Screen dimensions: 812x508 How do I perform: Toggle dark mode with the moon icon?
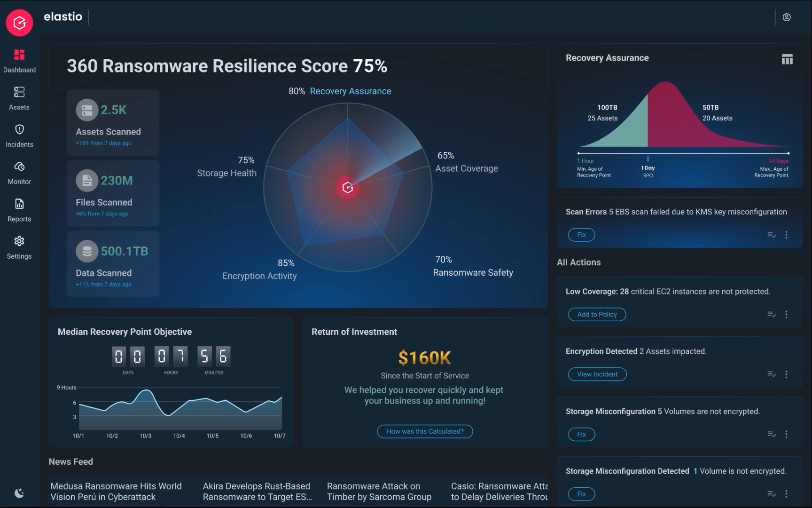point(19,493)
